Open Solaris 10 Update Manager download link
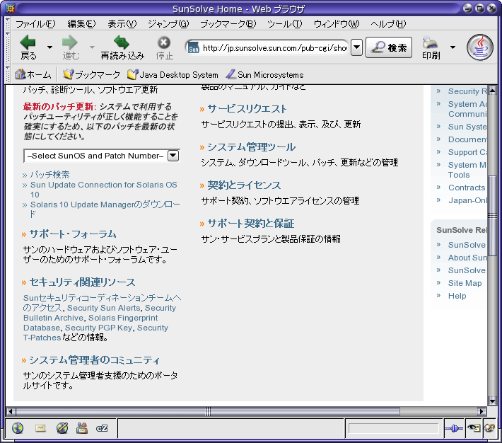Viewport: 502px width, 443px height. tap(105, 209)
